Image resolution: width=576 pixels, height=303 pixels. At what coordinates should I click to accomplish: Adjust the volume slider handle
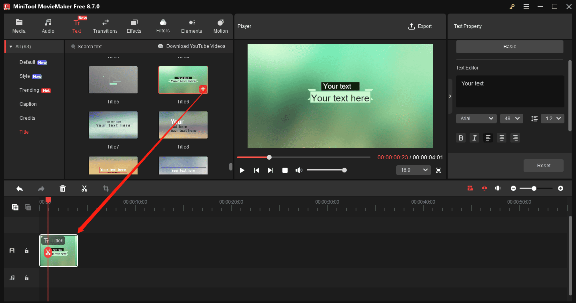(x=344, y=170)
